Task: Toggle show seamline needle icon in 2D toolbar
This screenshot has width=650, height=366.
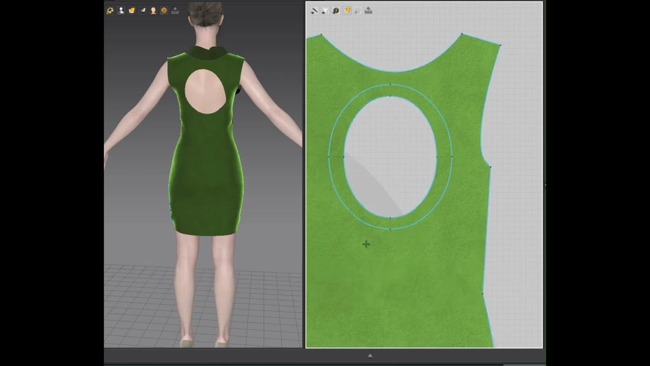Action: click(x=314, y=10)
